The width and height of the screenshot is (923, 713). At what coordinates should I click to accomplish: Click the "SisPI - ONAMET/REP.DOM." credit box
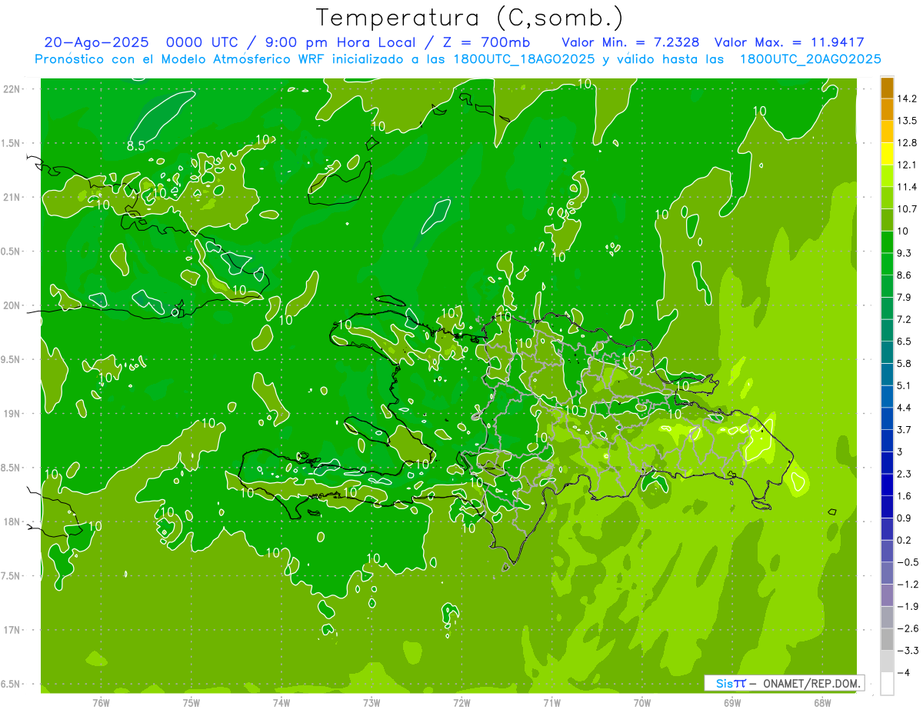[785, 683]
